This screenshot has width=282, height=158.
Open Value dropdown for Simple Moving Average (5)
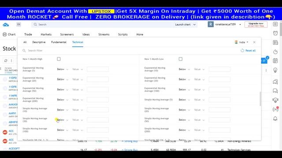tap(199, 100)
